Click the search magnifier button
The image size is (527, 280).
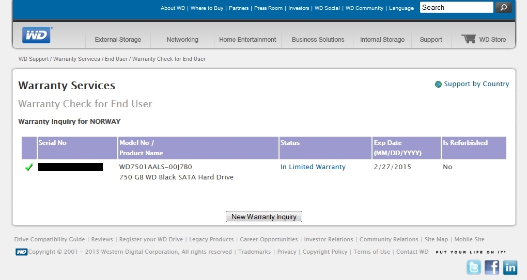click(x=503, y=7)
